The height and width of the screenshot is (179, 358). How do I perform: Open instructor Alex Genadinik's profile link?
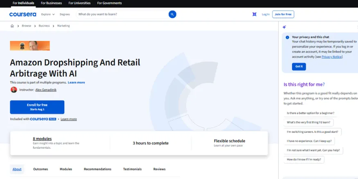(x=46, y=90)
